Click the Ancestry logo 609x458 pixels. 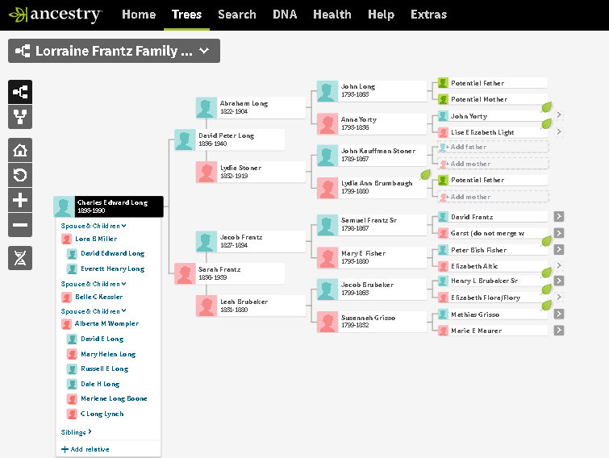click(55, 15)
